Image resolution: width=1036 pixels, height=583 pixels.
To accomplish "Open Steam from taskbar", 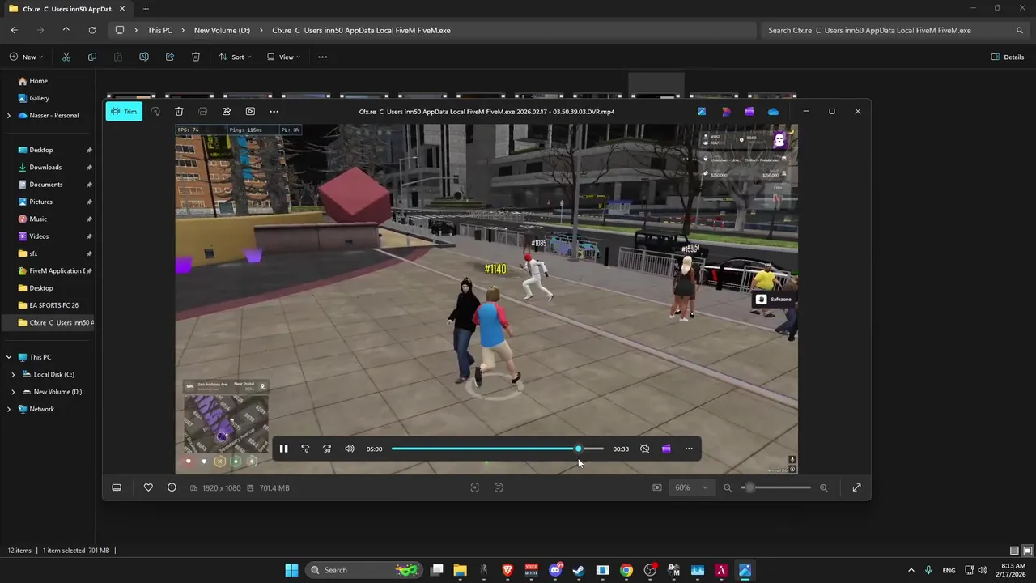I will (579, 570).
